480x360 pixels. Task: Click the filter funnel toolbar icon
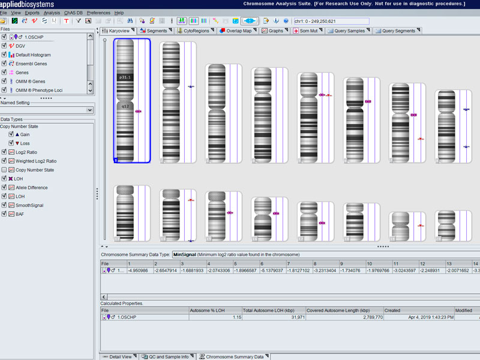tap(78, 21)
